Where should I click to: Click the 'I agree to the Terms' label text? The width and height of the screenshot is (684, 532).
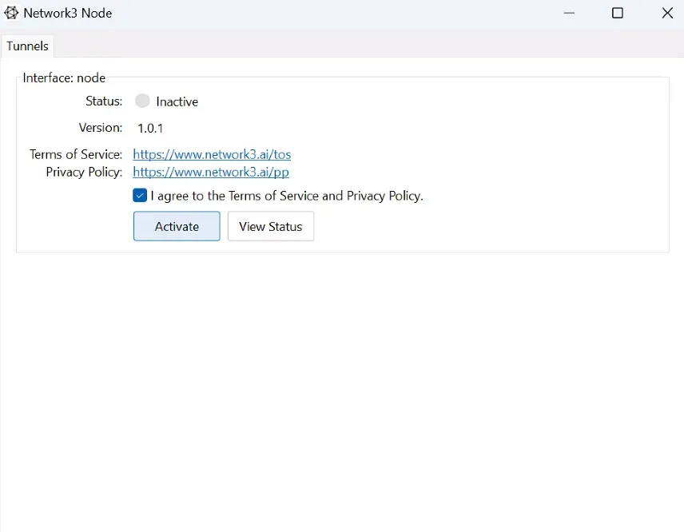tap(287, 196)
